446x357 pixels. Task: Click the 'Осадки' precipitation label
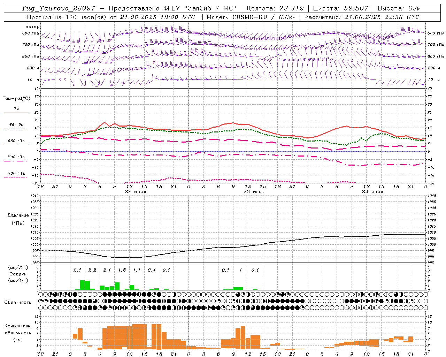point(18,274)
